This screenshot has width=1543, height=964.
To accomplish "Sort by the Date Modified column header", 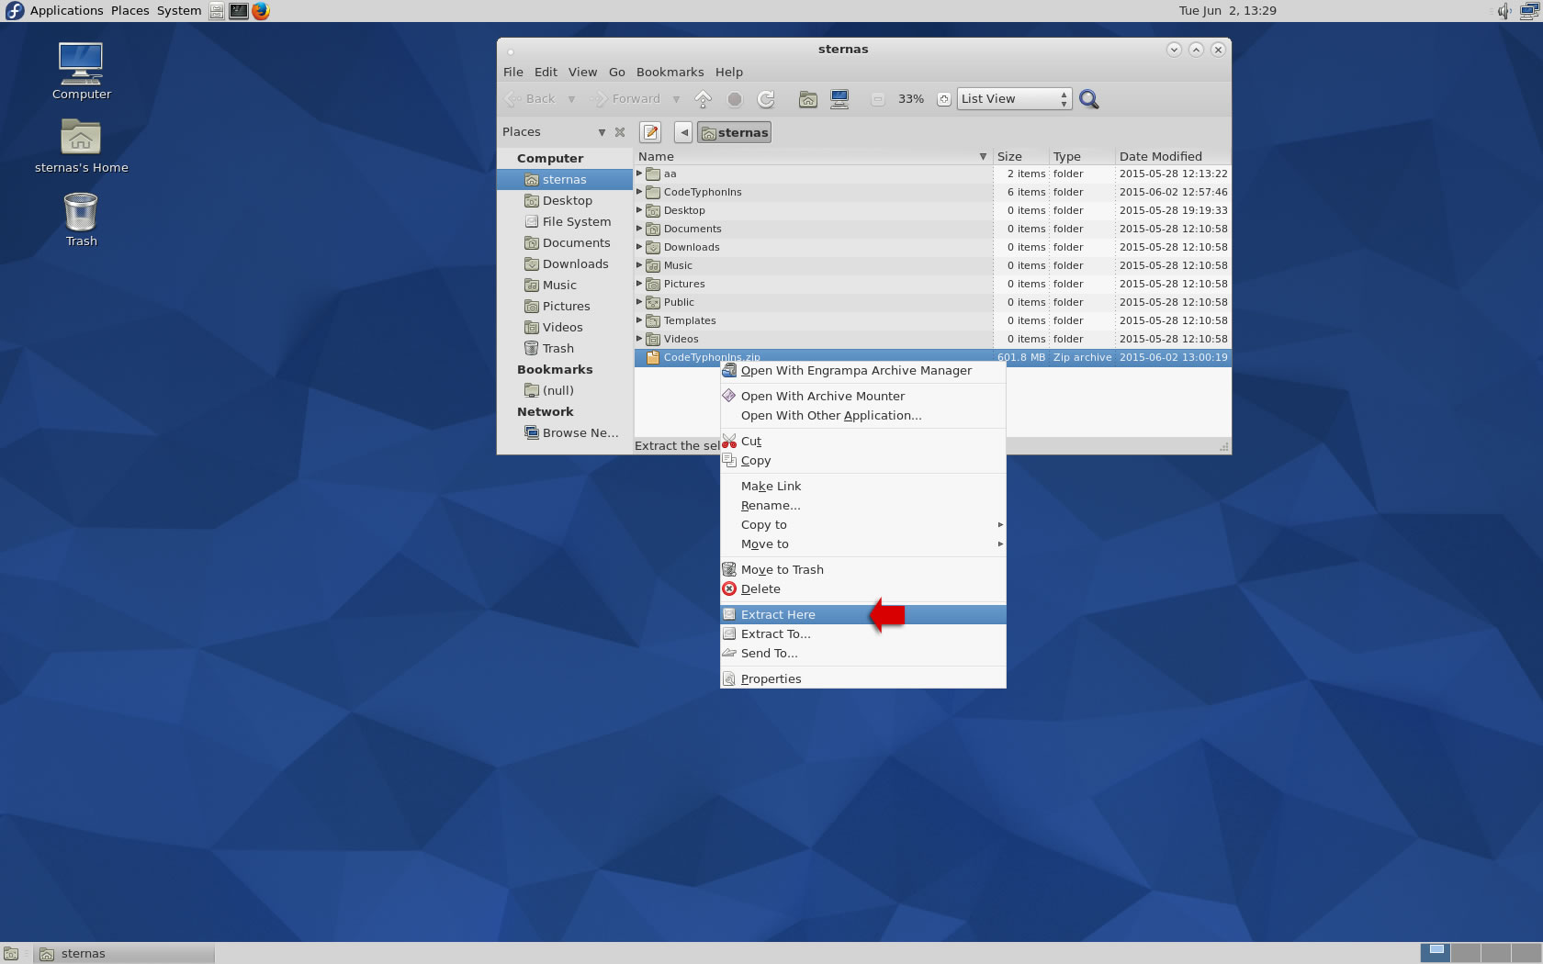I will tap(1172, 157).
